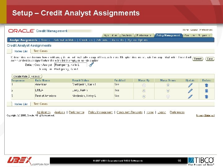Click footer Logout link
Screen dimensions: 223x167
click(x=162, y=112)
